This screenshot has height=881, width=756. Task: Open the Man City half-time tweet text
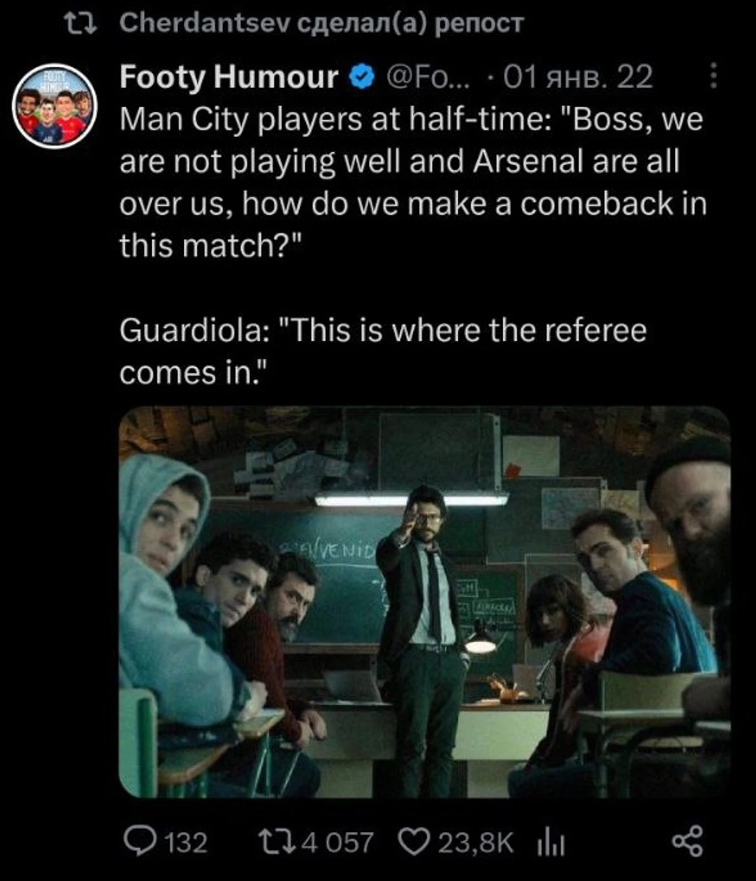click(413, 183)
